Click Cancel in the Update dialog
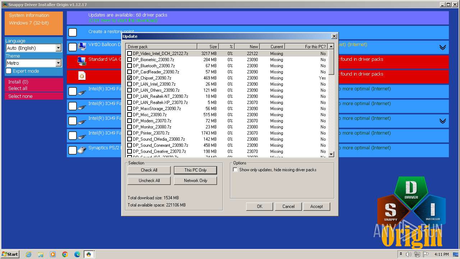460x259 pixels. [x=288, y=206]
